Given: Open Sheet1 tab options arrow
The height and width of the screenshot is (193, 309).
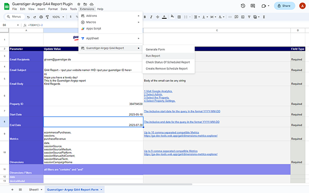Looking at the screenshot, I should (x=42, y=190).
